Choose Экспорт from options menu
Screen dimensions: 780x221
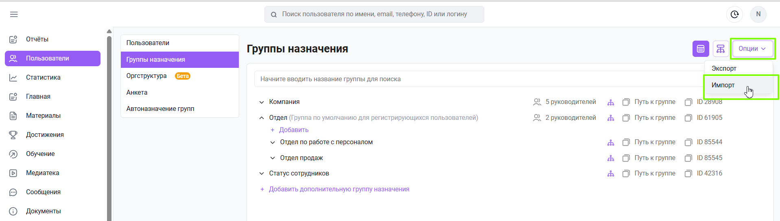coord(738,69)
